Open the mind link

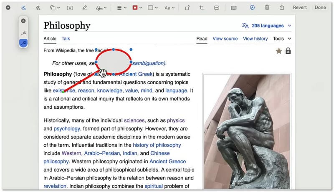pyautogui.click(x=147, y=91)
